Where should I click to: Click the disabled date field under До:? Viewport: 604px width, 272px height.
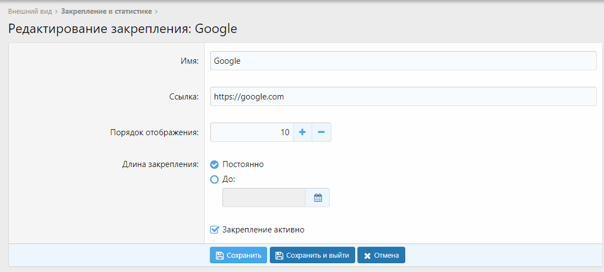pyautogui.click(x=264, y=198)
